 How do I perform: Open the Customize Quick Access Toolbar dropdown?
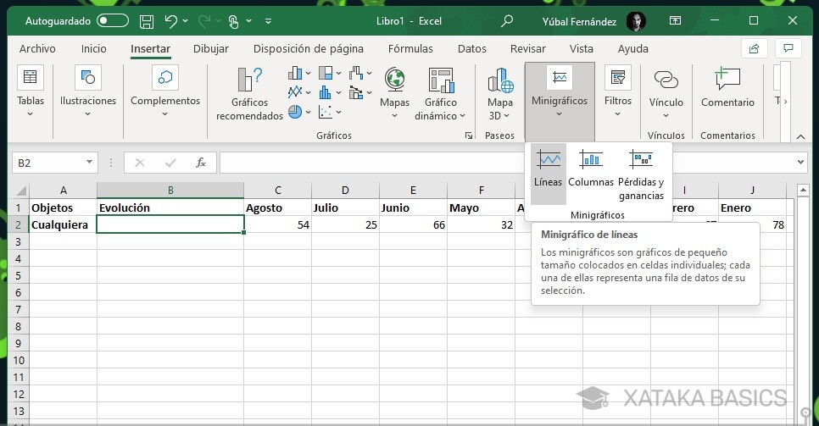point(268,21)
